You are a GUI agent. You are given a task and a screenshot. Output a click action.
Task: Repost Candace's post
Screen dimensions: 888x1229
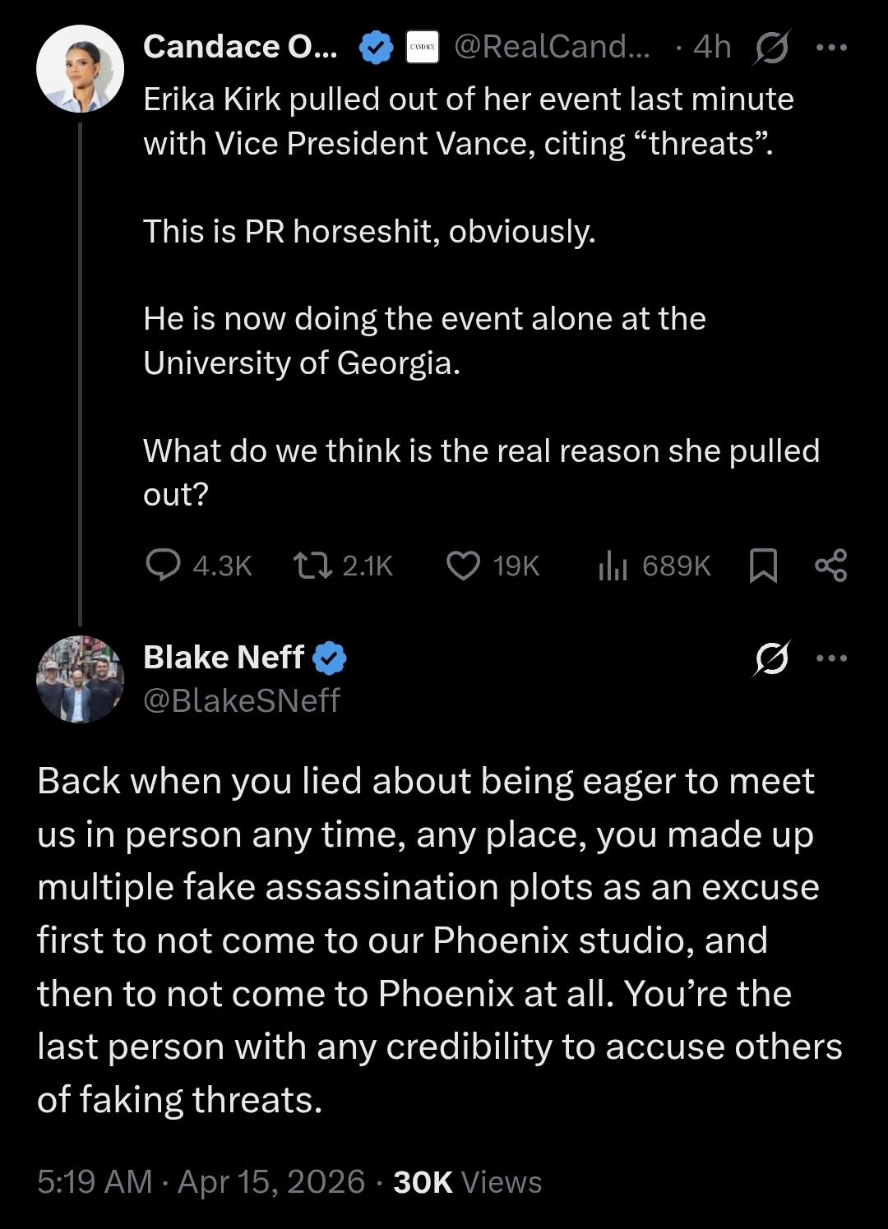coord(312,566)
